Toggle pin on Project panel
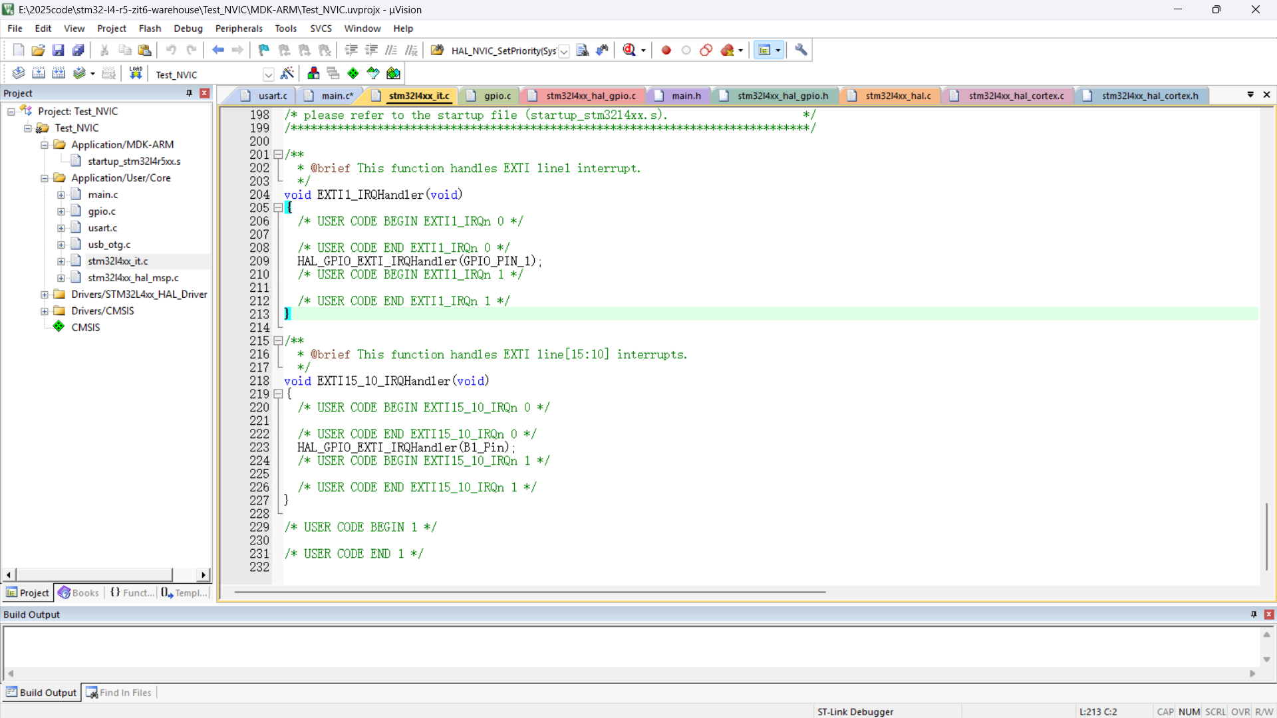 (x=189, y=93)
